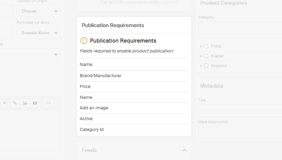The image size is (282, 160).
Task: Expand the Kläder category tree
Action: coord(201,56)
